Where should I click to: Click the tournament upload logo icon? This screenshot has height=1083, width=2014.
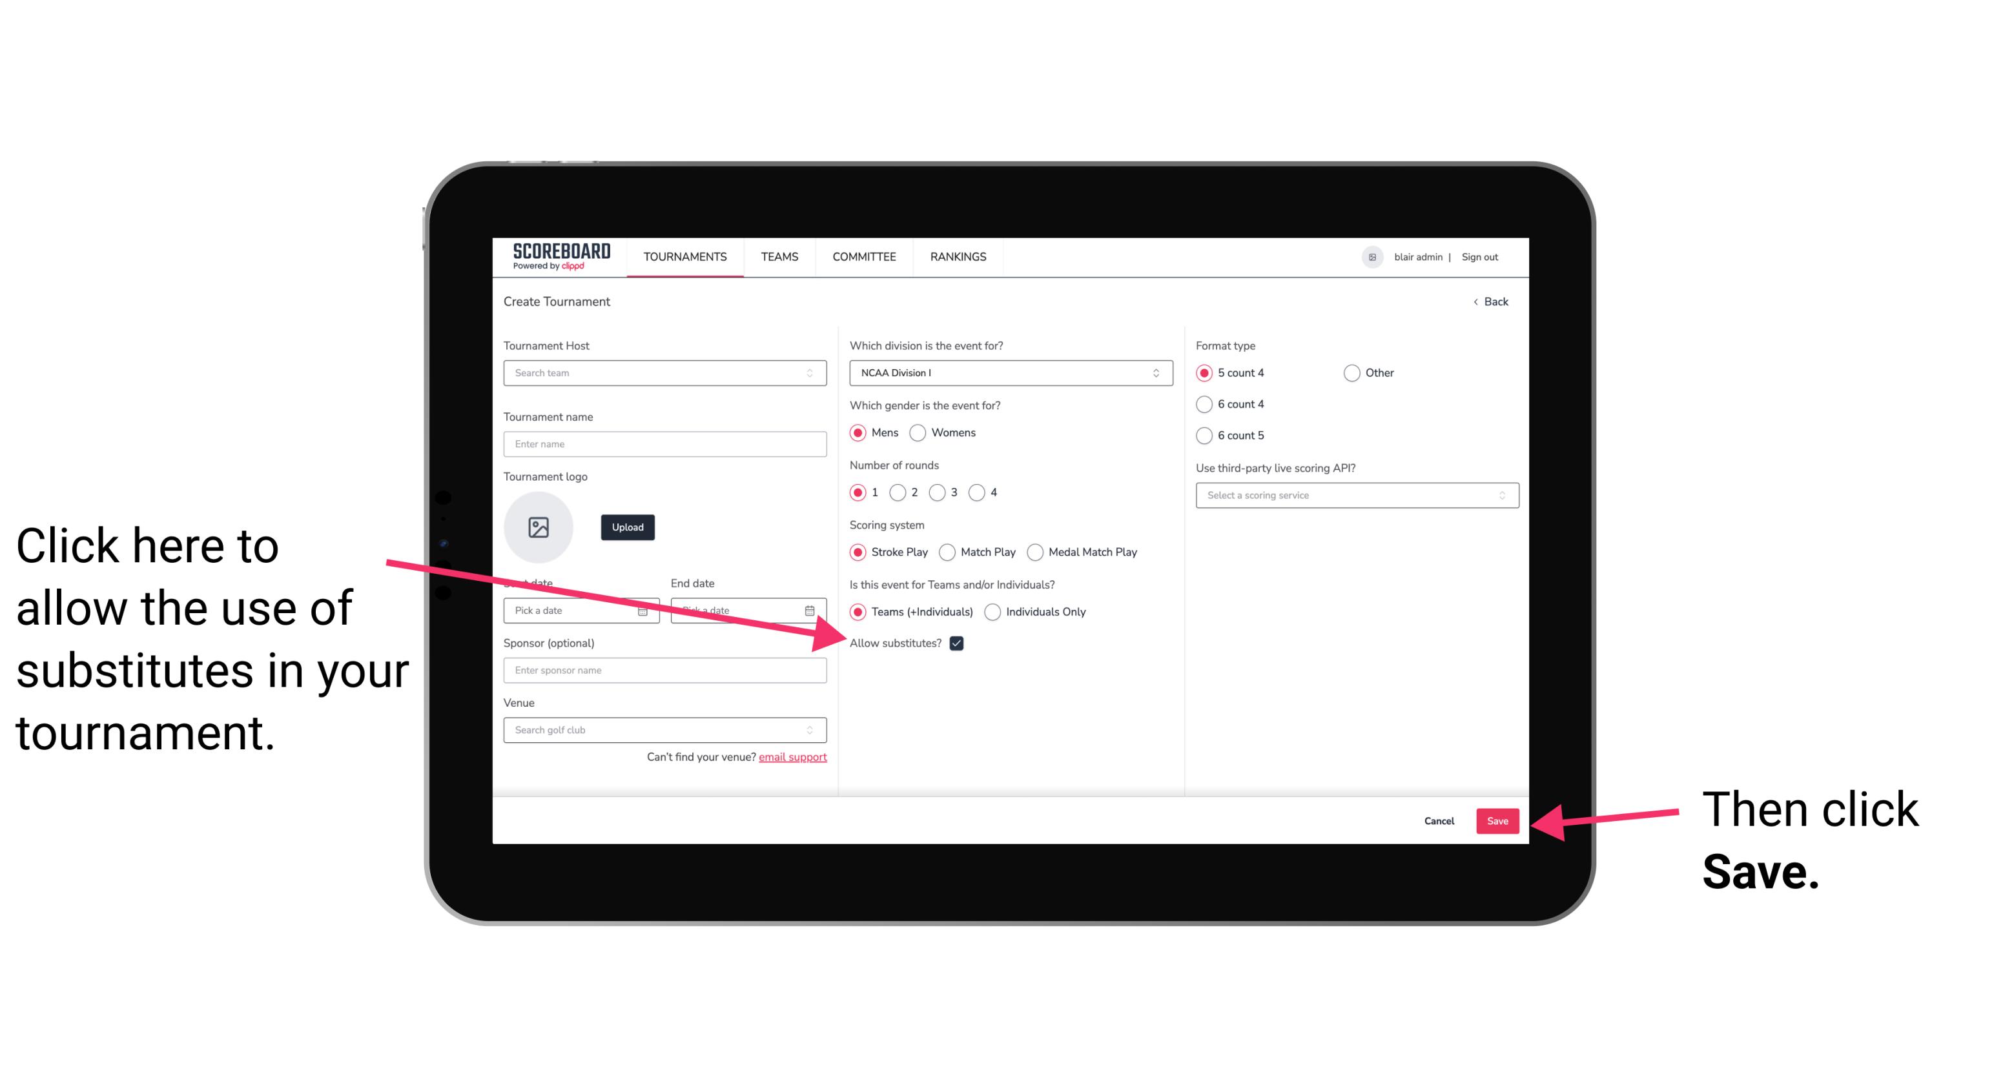[x=539, y=527]
